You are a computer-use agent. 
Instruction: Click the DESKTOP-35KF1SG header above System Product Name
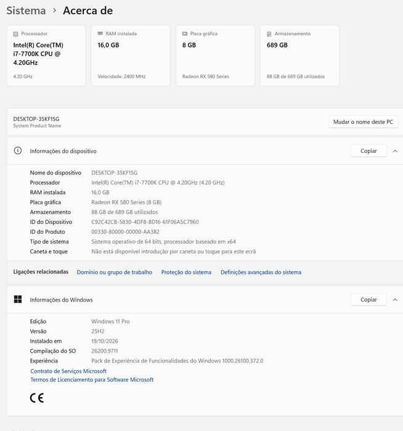[x=36, y=119]
